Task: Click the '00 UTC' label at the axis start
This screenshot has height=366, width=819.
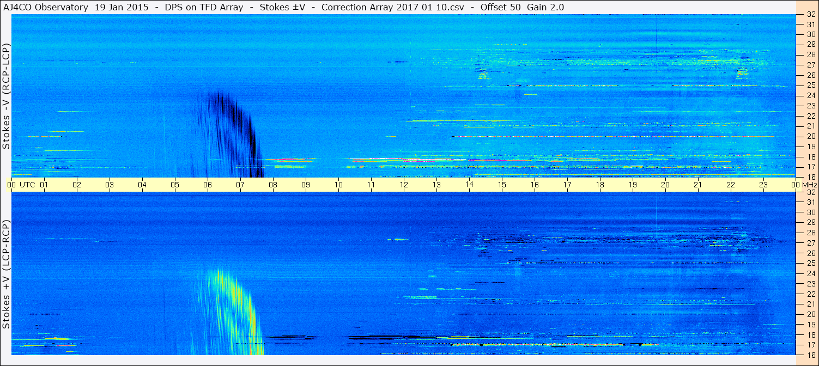Action: coord(21,185)
